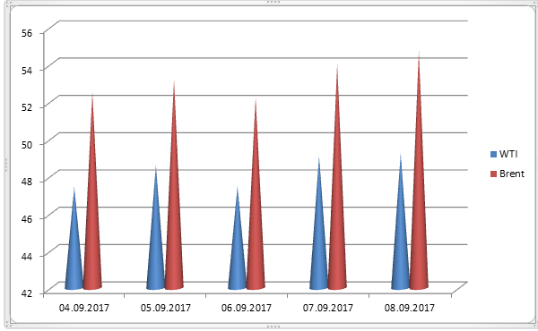Select the 04.09.2017 category axis label
Image resolution: width=538 pixels, height=331 pixels.
pyautogui.click(x=84, y=308)
